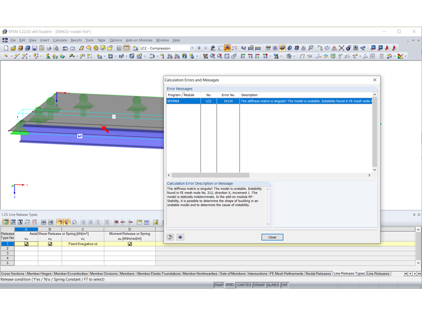
Task: Toggle OSNAP in the status bar
Action: click(259, 285)
